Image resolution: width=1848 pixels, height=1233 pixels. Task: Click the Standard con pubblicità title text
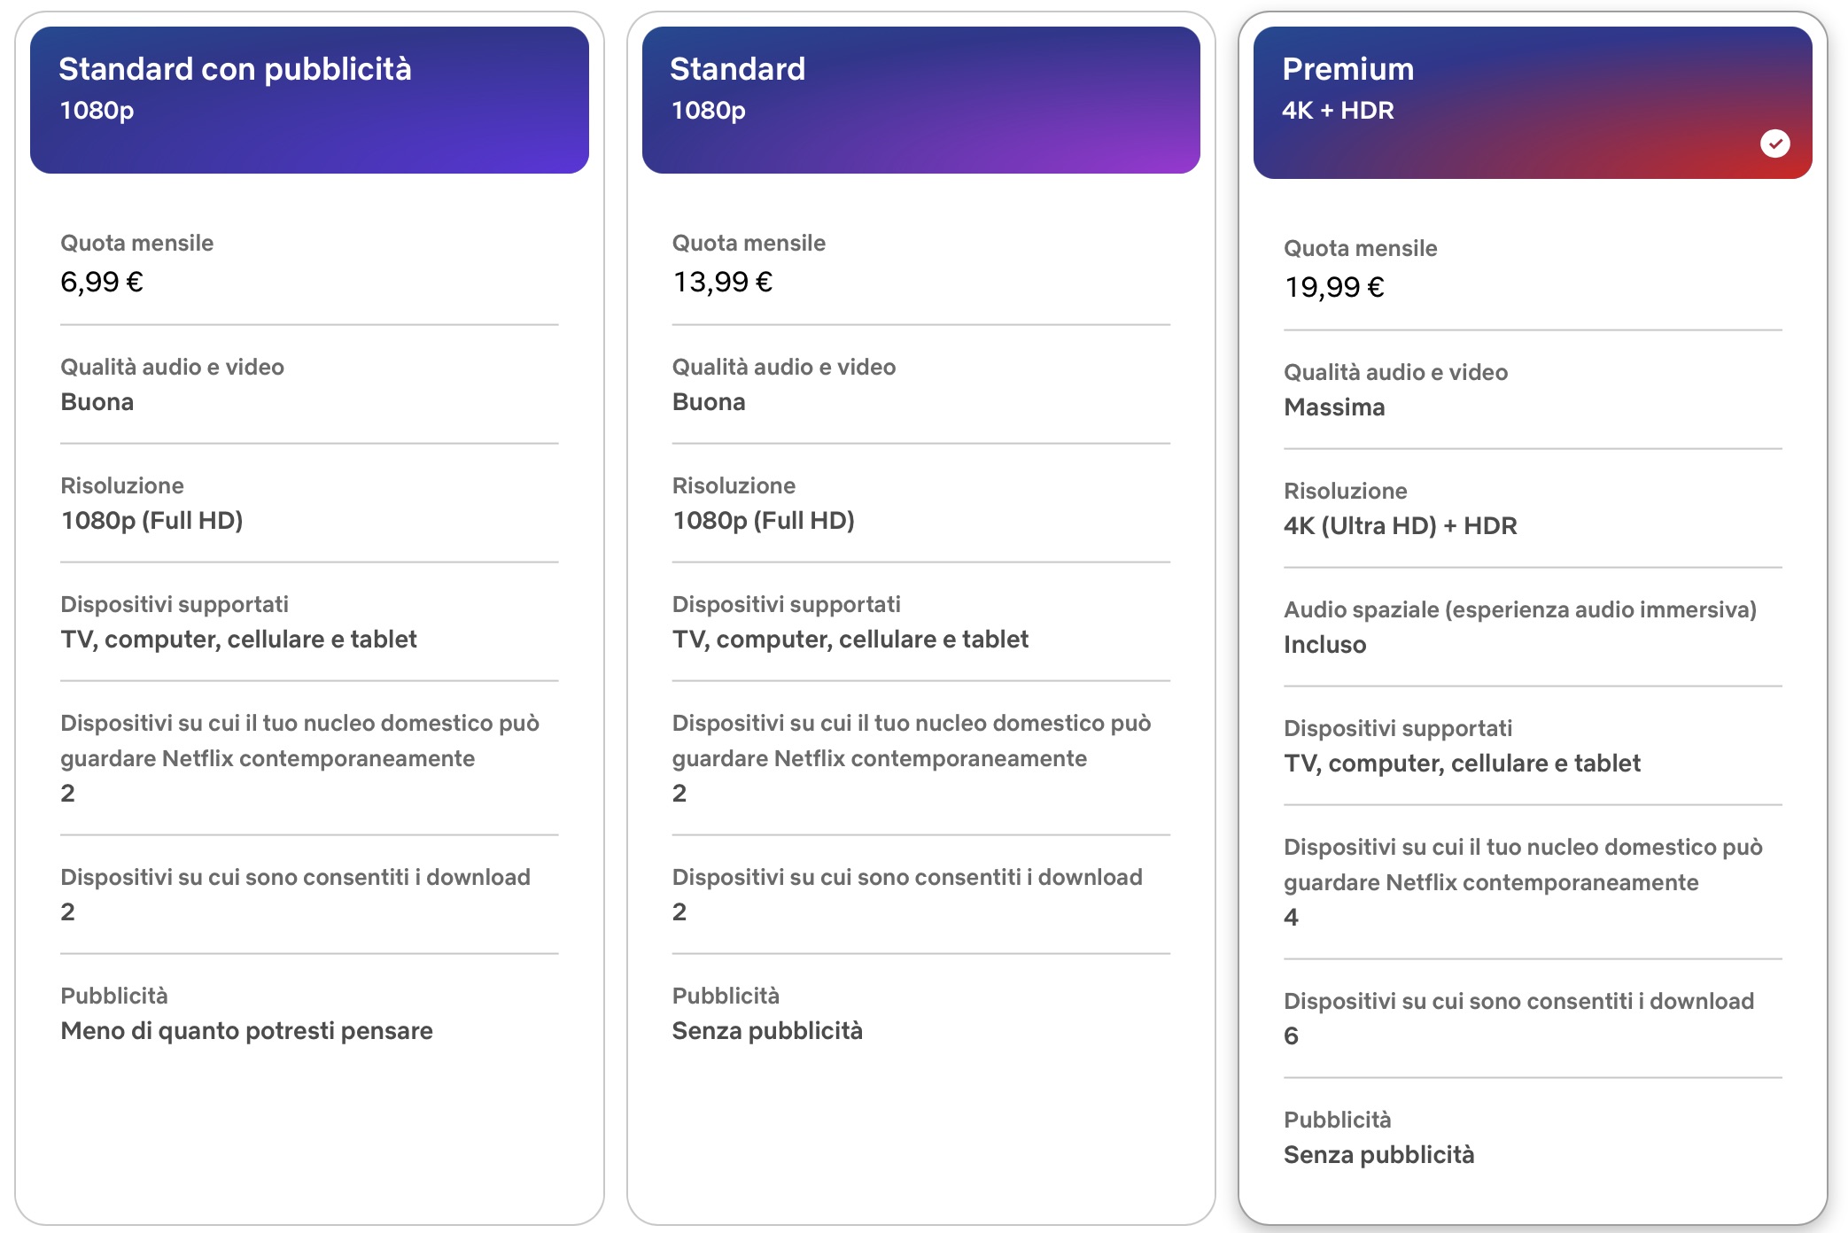tap(235, 69)
